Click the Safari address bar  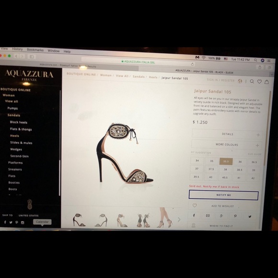(x=139, y=62)
